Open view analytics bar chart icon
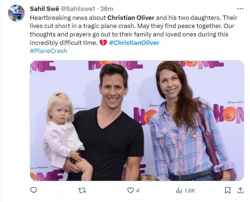Screen dimensions: 250x202 click(179, 190)
